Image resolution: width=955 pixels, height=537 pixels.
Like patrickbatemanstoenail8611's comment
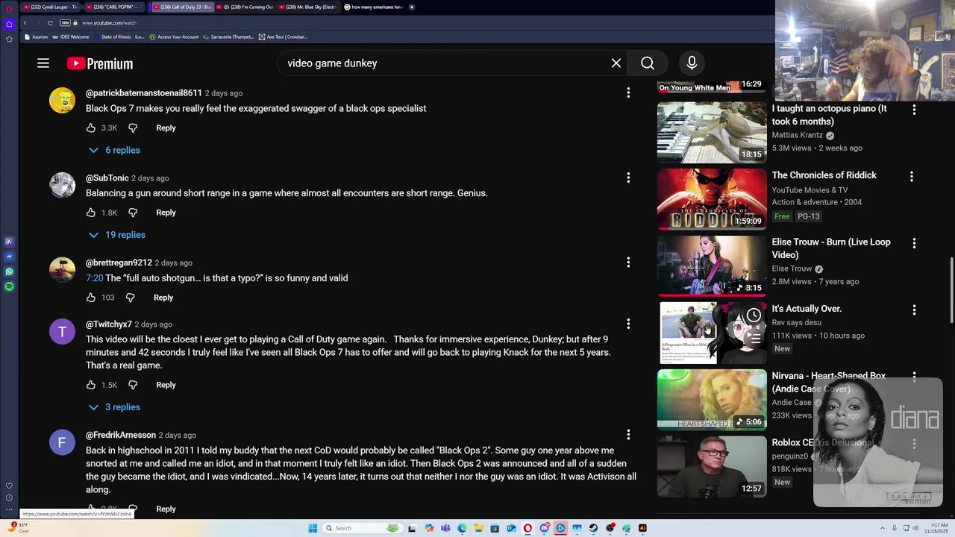[91, 128]
